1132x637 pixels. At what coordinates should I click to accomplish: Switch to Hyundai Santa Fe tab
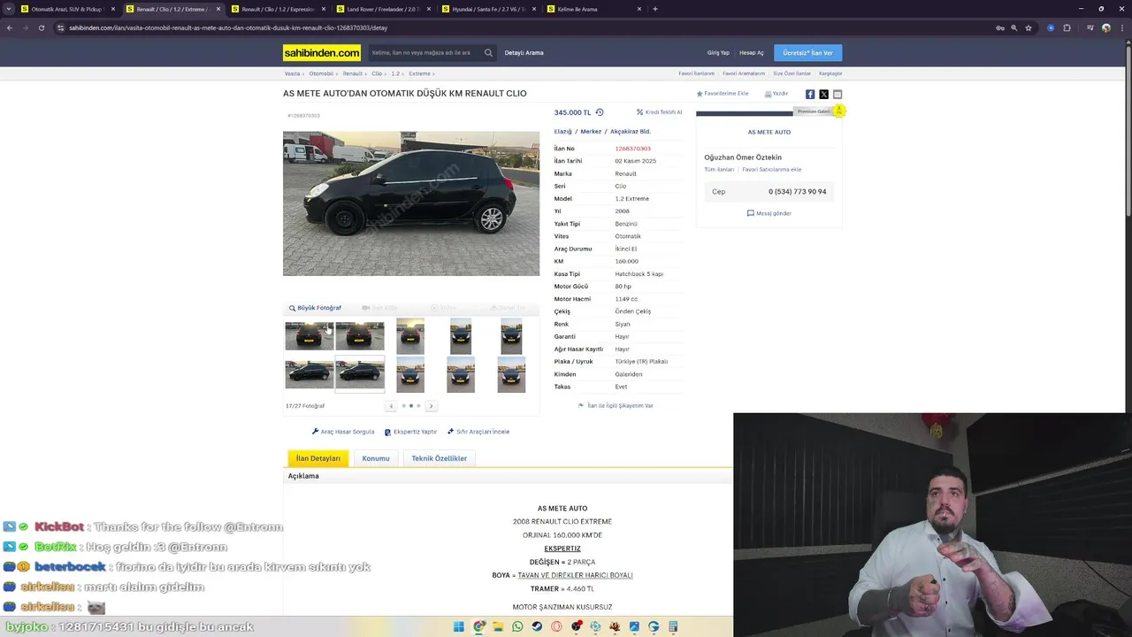coord(489,9)
